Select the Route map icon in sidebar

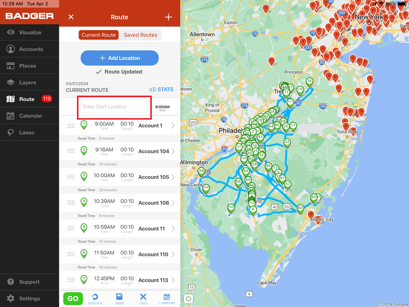[x=11, y=99]
